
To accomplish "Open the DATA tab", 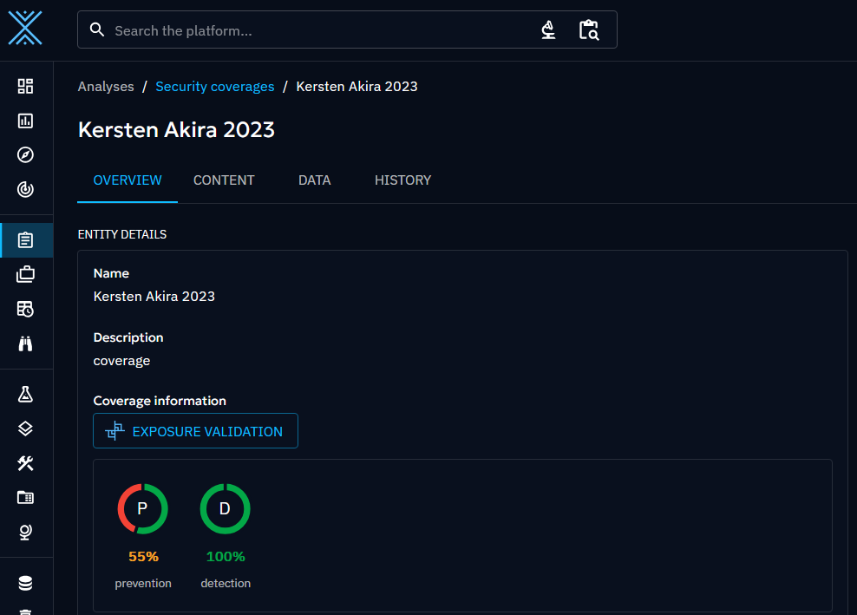I will pos(314,180).
